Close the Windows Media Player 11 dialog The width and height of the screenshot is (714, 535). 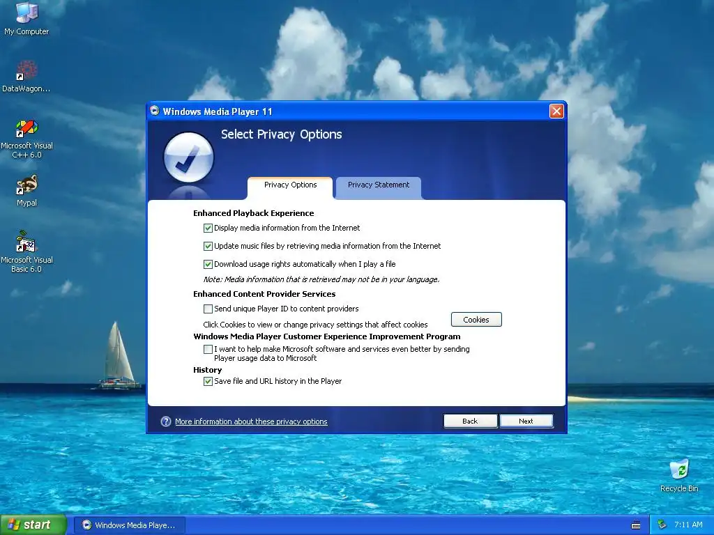pyautogui.click(x=556, y=111)
